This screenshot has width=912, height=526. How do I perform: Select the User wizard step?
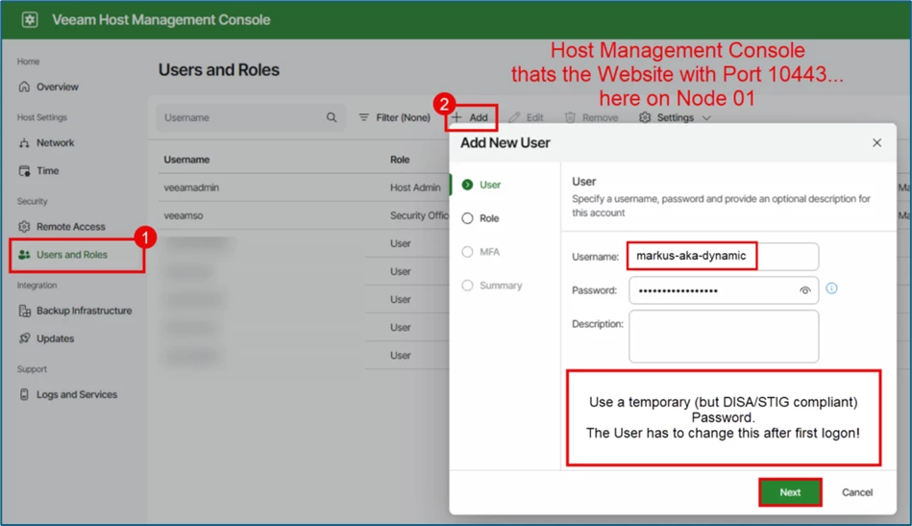(481, 185)
